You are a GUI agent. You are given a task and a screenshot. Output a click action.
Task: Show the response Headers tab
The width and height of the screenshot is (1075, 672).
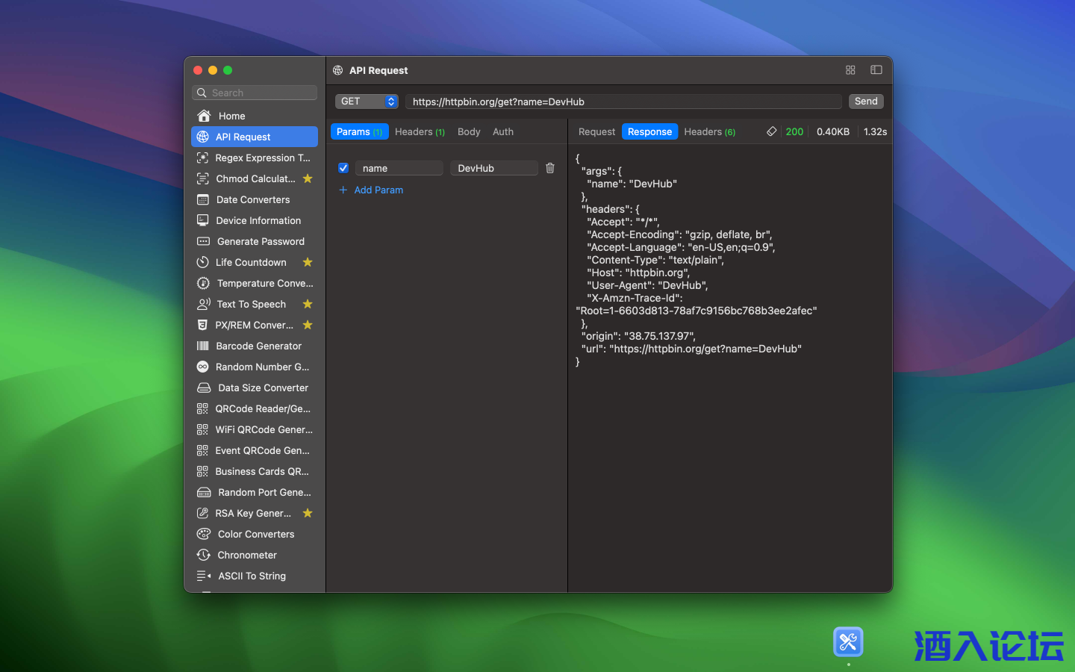pos(709,131)
